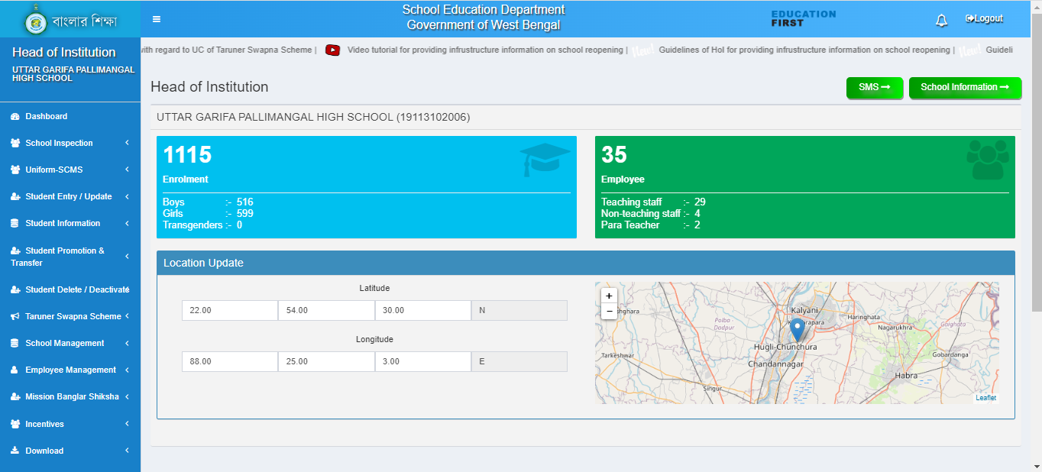Image resolution: width=1042 pixels, height=472 pixels.
Task: Expand the Taruner Swapna Scheme menu
Action: (x=73, y=316)
